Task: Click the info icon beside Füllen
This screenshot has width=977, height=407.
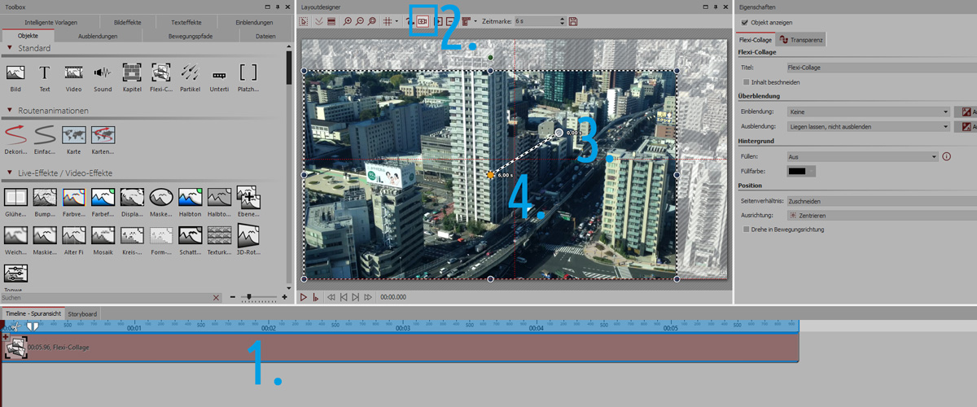Action: click(947, 156)
